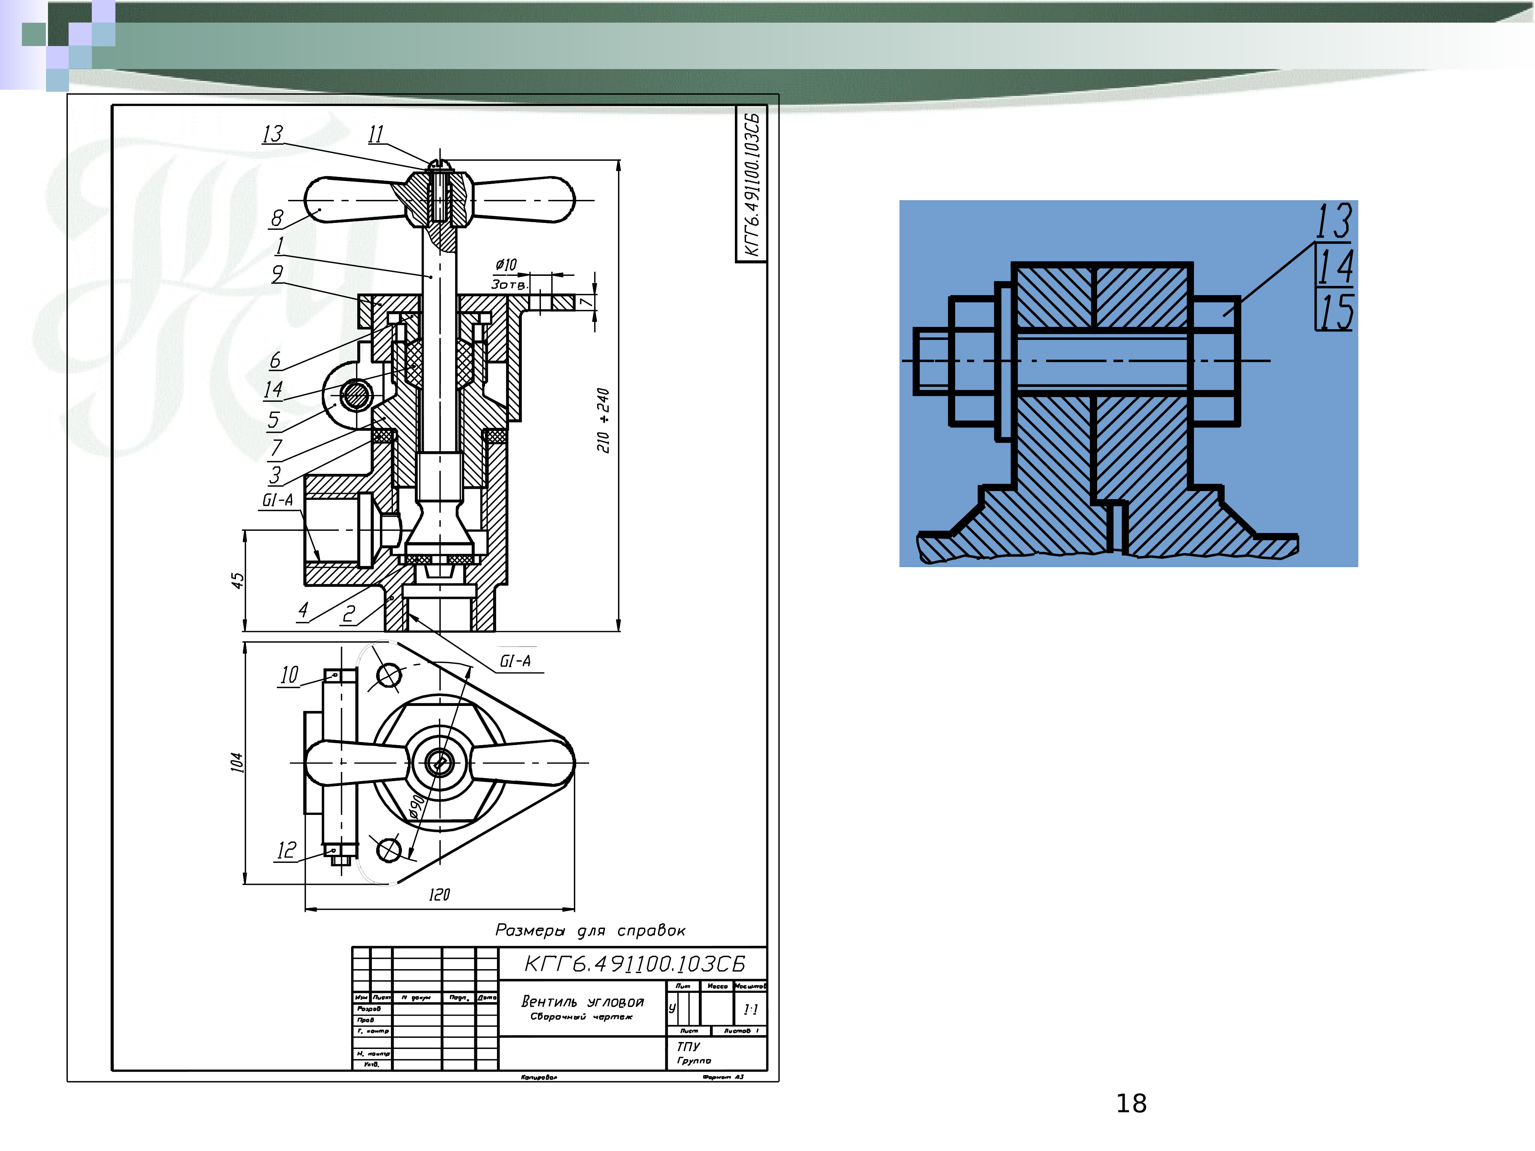The width and height of the screenshot is (1535, 1151).
Task: Click the 'Сборочный чертеж' subtitle
Action: (x=581, y=1016)
